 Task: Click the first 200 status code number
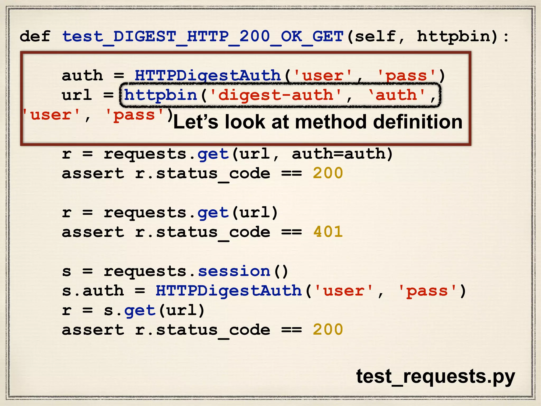tap(328, 174)
